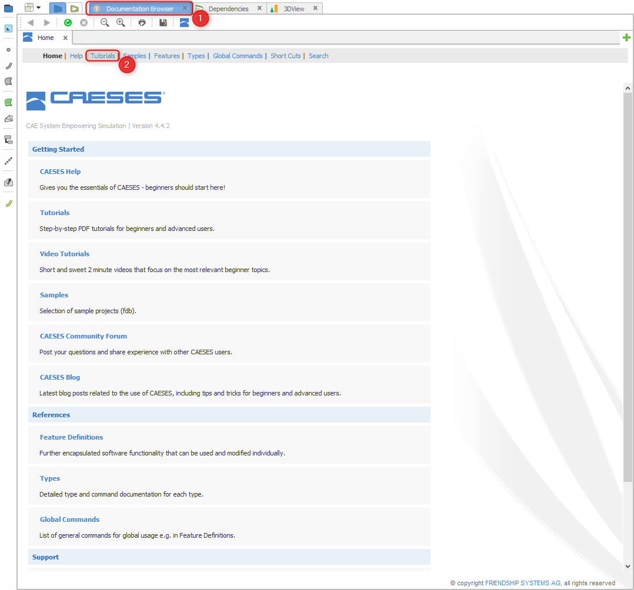This screenshot has width=634, height=590.
Task: Print the documentation page
Action: (142, 23)
